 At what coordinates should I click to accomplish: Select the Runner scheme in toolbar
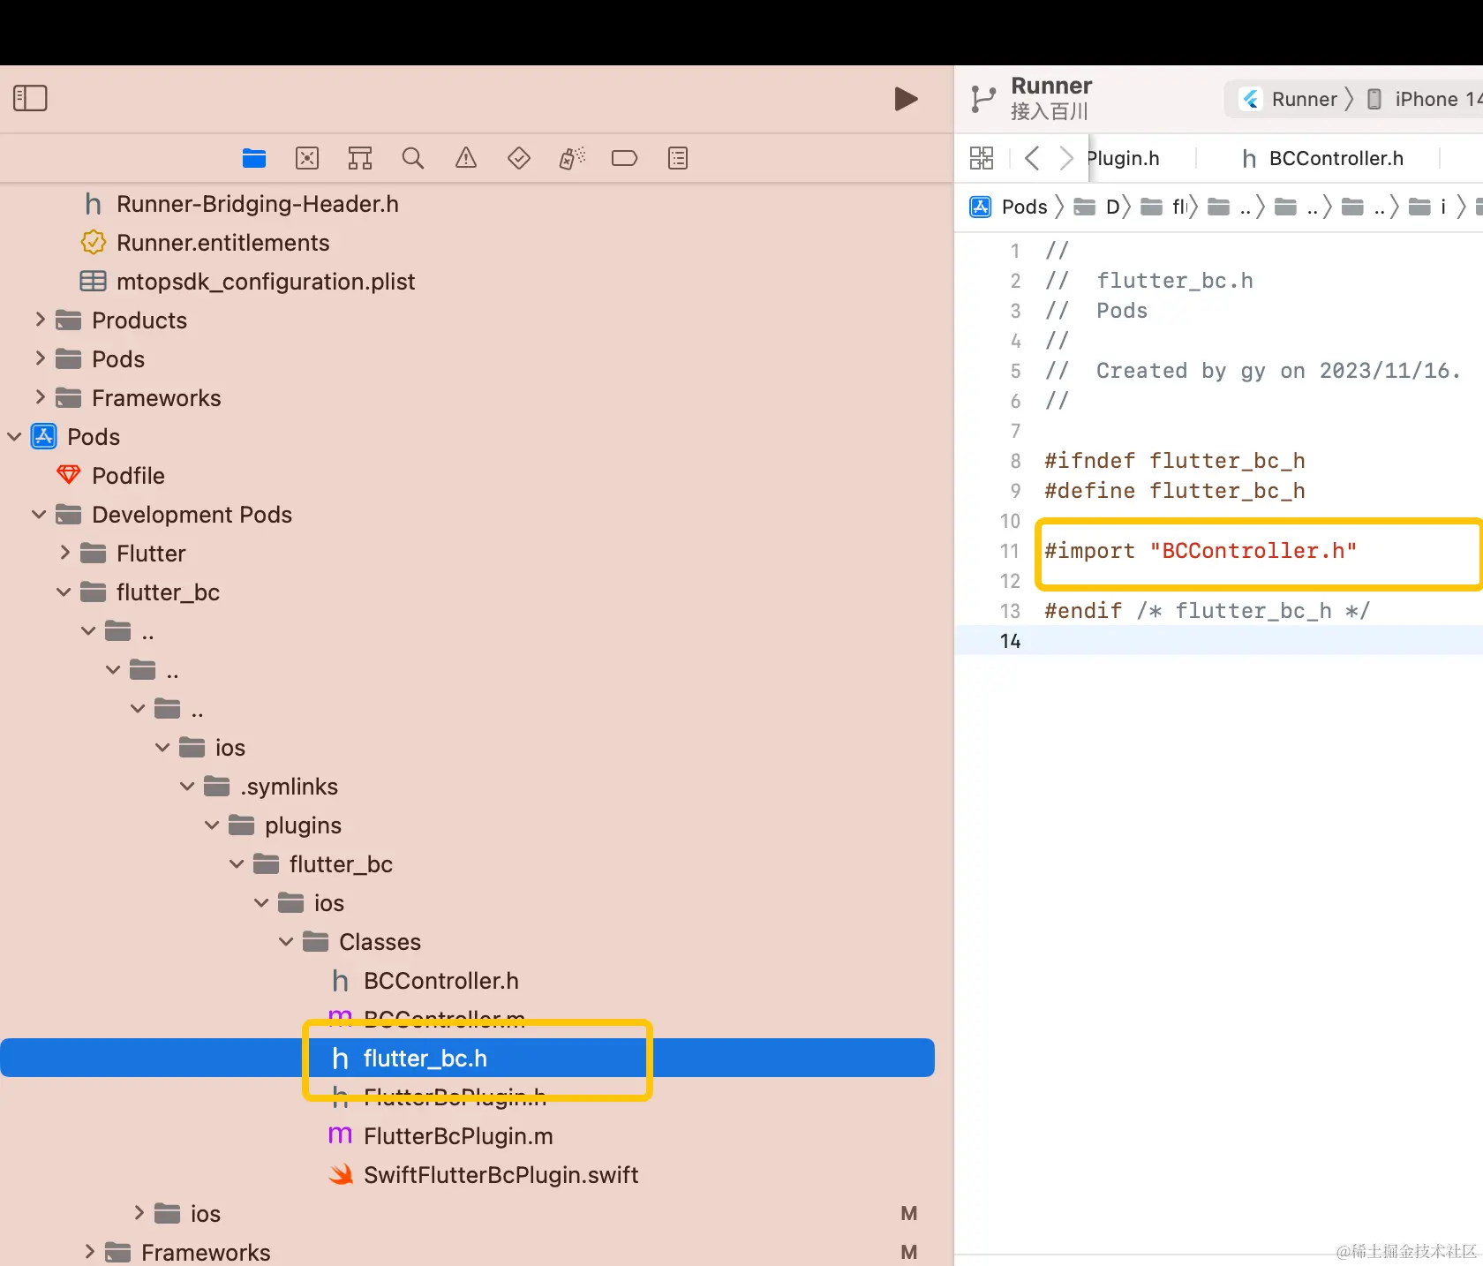coord(1304,99)
